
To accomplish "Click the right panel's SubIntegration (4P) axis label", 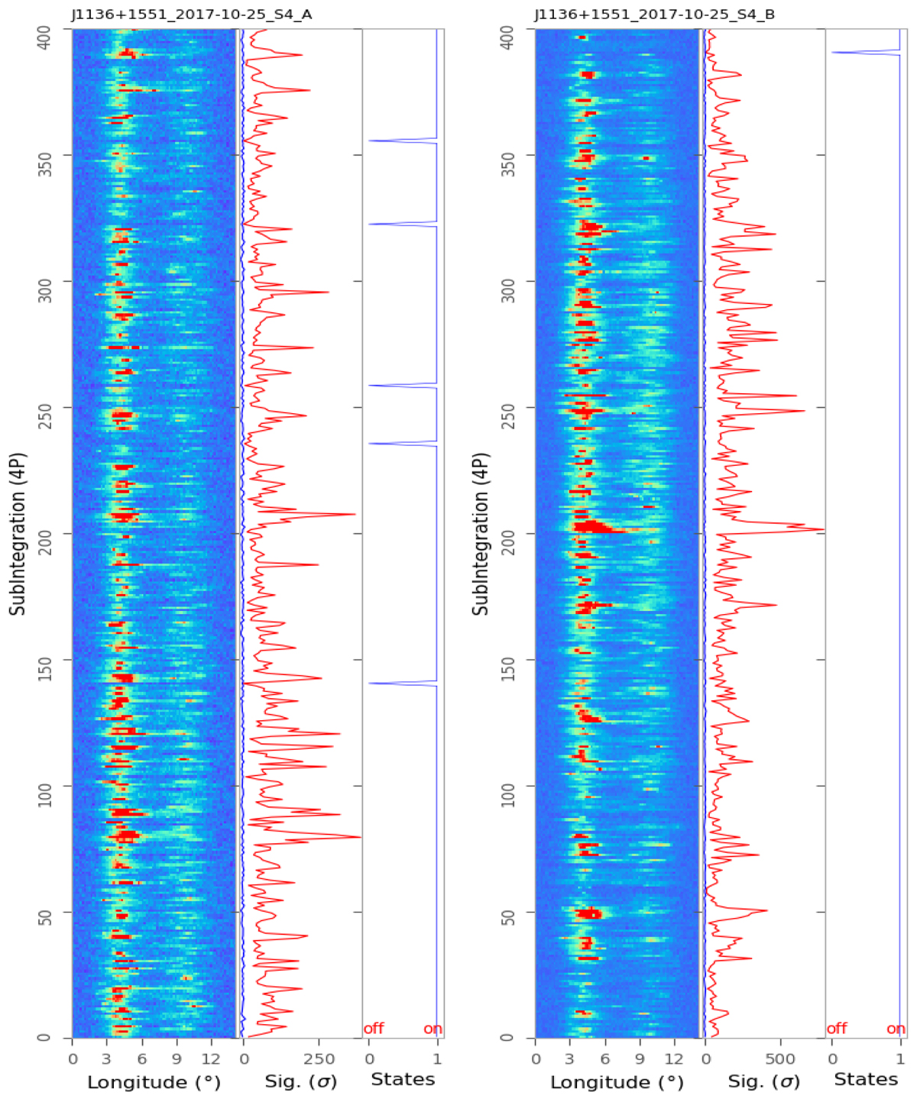I will 481,534.
